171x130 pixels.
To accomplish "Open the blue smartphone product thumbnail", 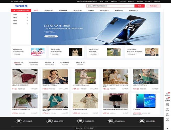I will [x=146, y=101].
